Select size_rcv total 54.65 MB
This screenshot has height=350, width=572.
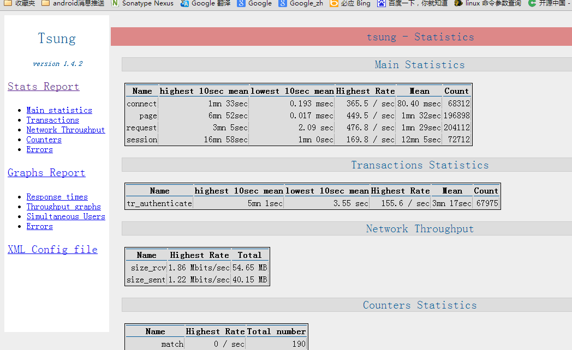click(249, 268)
